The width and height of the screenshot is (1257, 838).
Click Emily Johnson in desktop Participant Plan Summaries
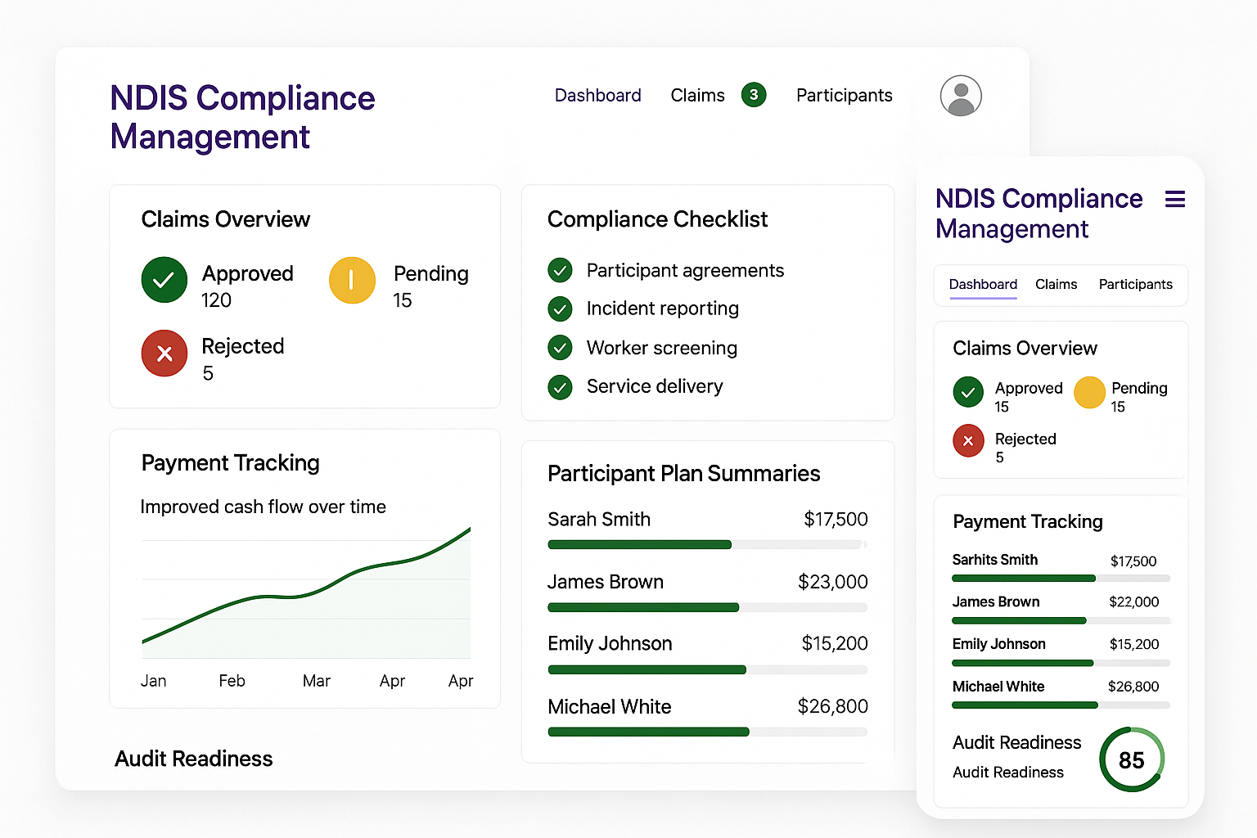610,644
